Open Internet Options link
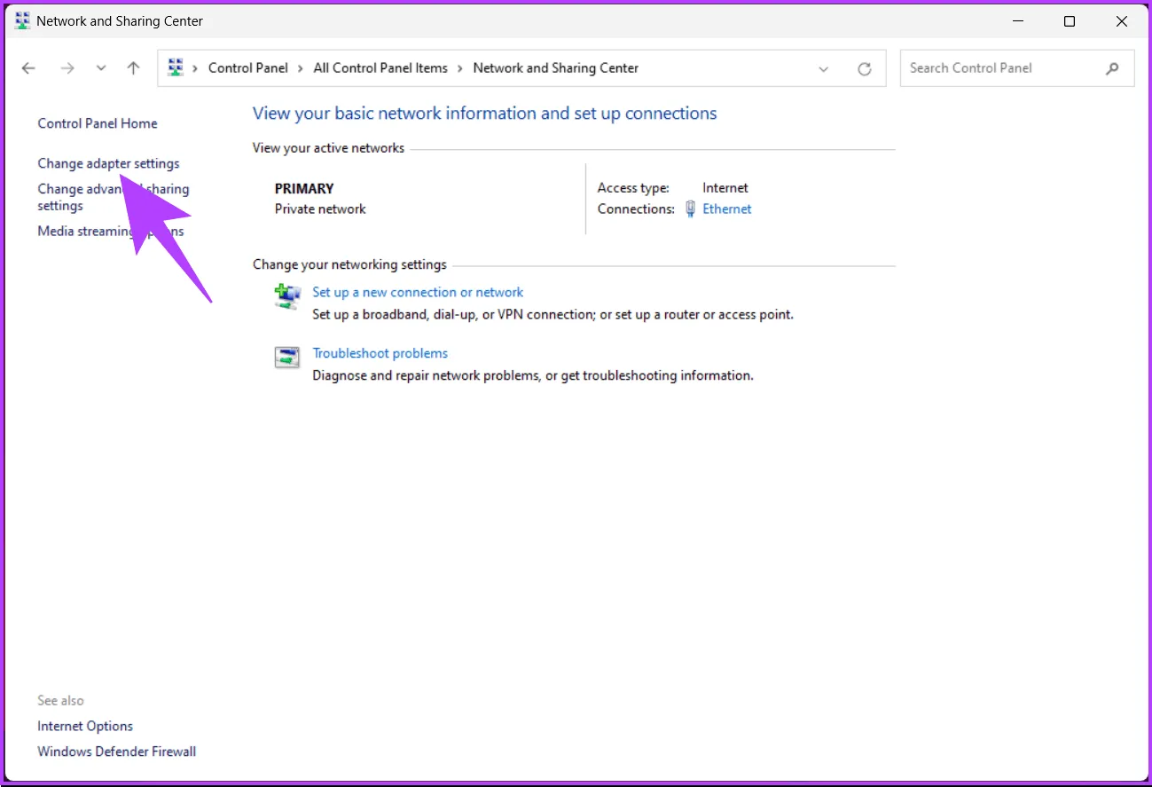 (x=85, y=726)
